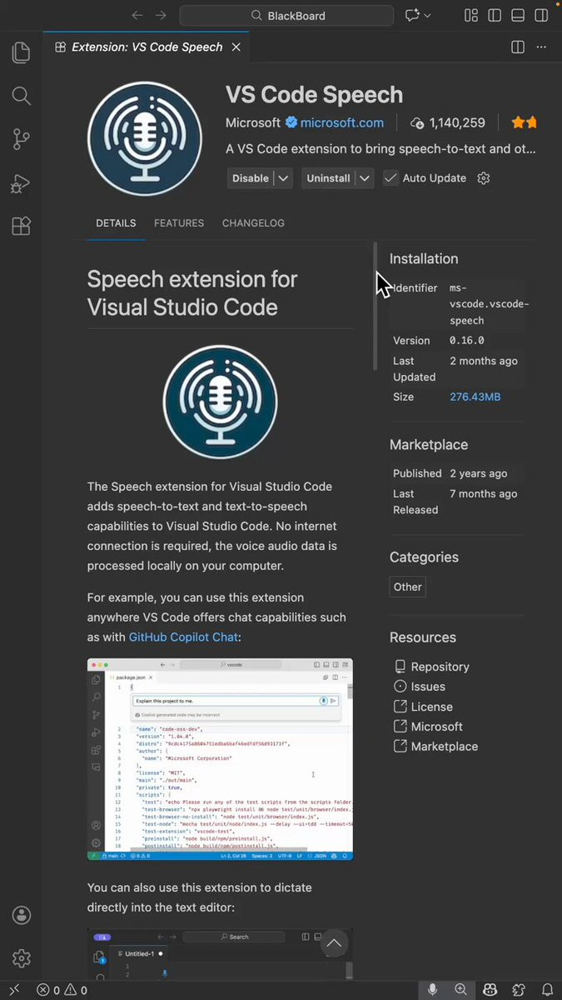Image resolution: width=562 pixels, height=1000 pixels.
Task: Click the 276.43MB size link
Action: (x=475, y=397)
